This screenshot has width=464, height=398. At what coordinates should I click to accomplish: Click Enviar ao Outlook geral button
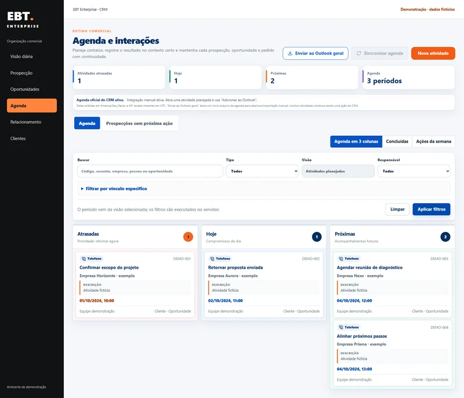(316, 53)
